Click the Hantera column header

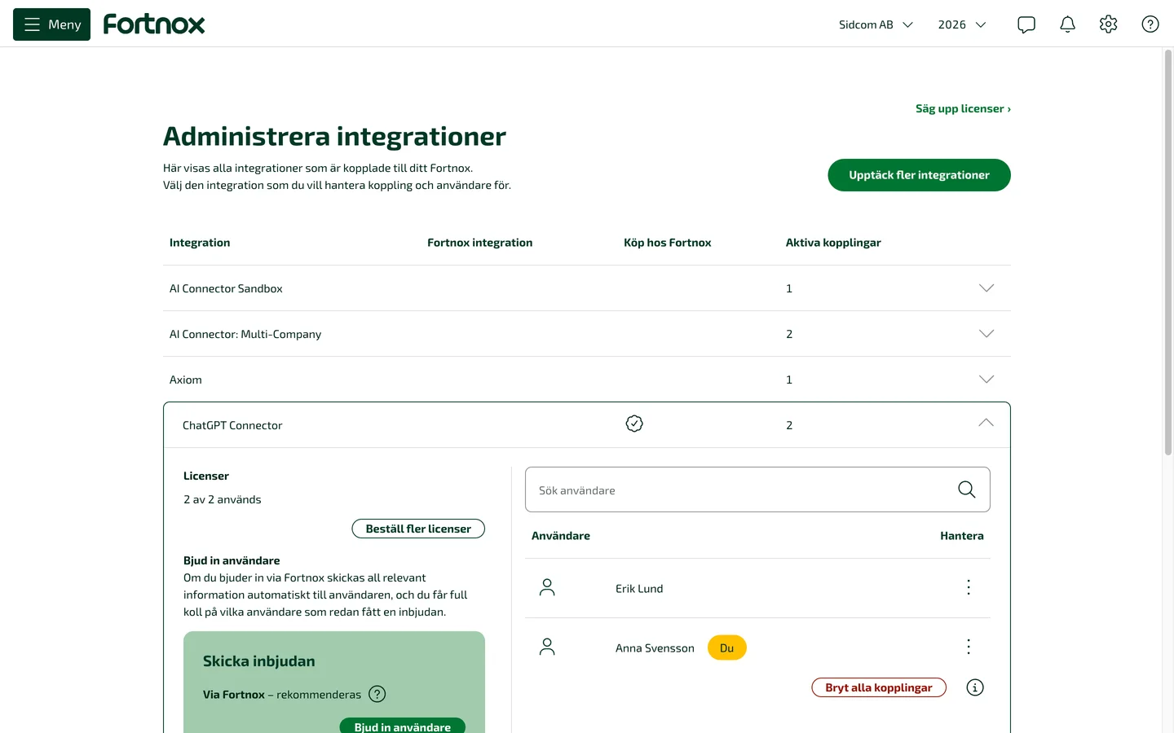point(962,536)
